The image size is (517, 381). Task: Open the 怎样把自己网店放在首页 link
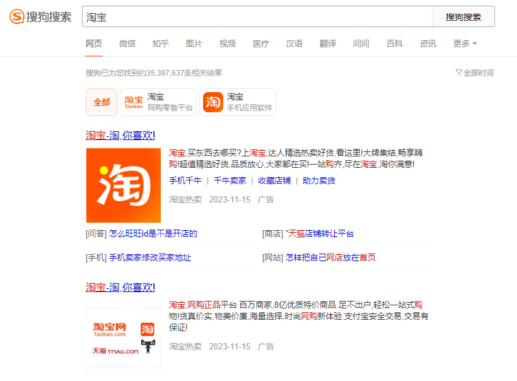(x=330, y=257)
